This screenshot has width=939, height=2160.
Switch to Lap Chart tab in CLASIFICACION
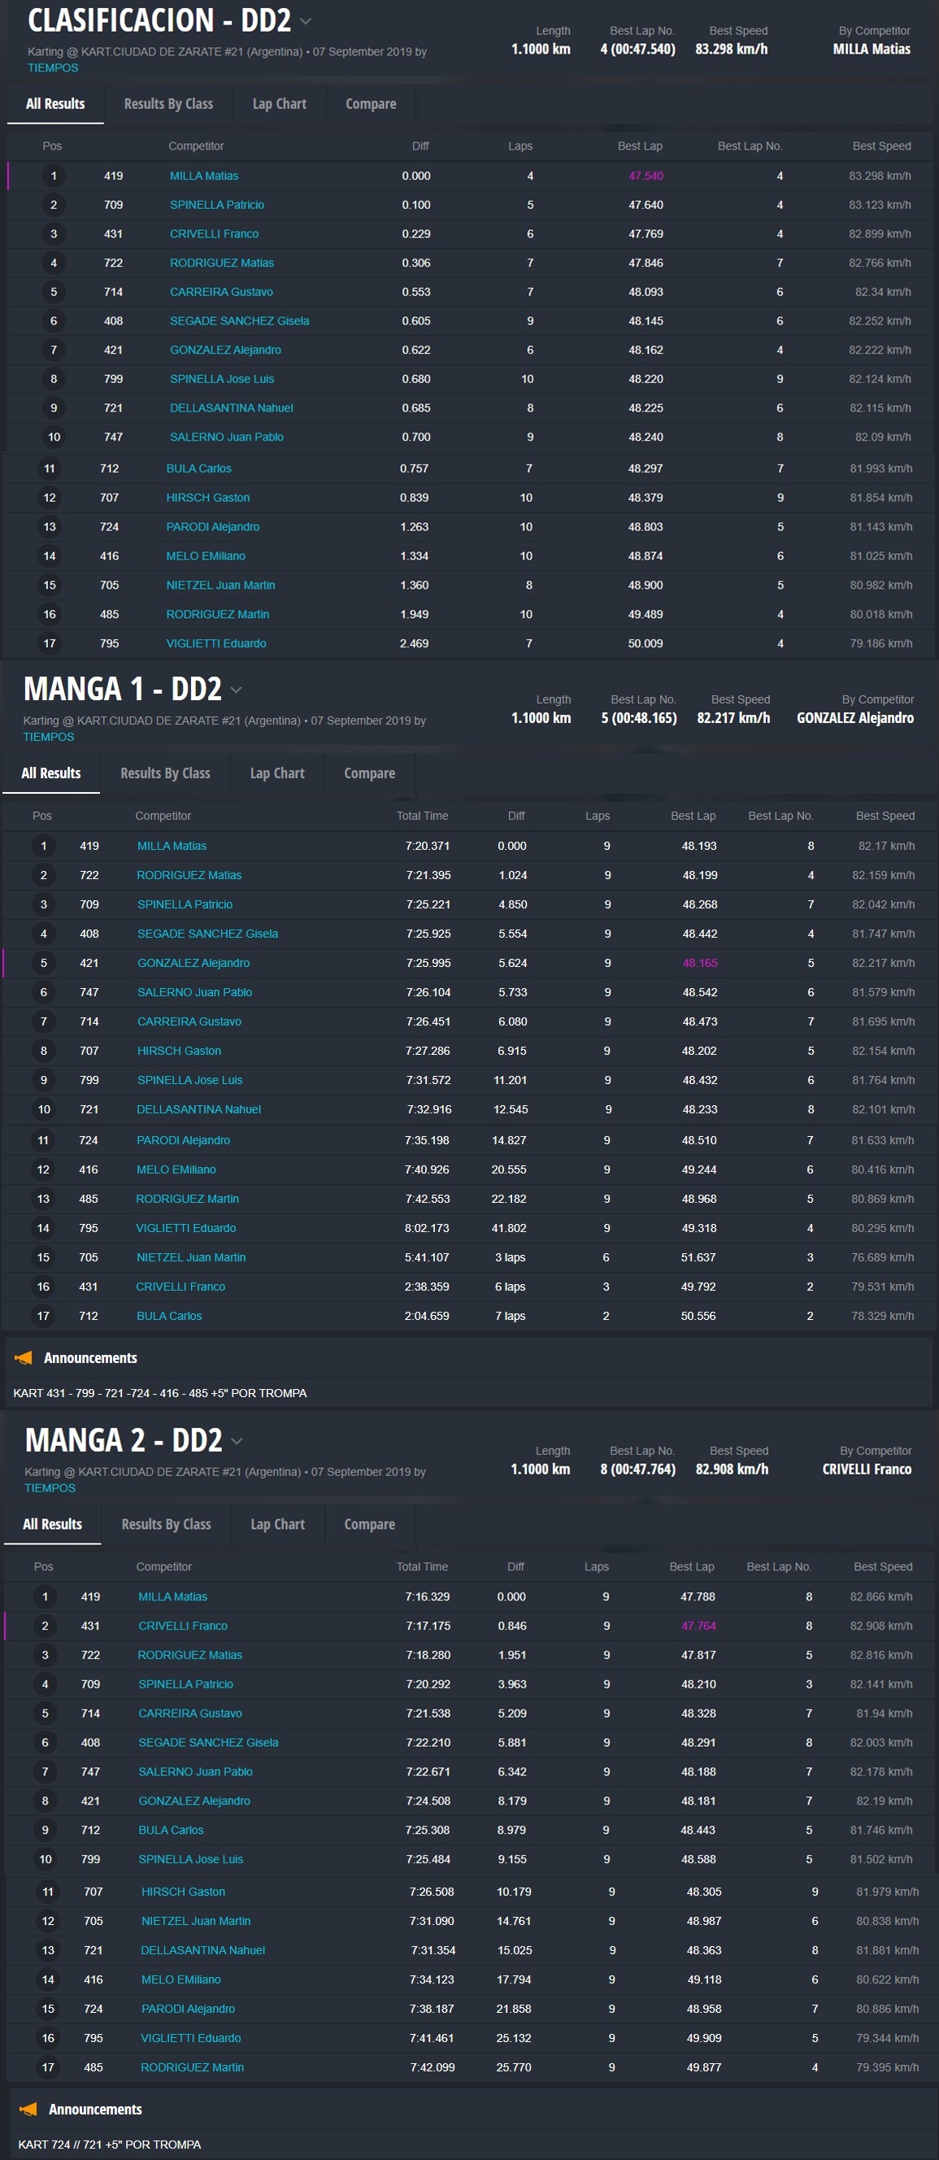pyautogui.click(x=279, y=104)
